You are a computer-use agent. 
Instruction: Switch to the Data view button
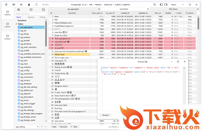pos(54,127)
